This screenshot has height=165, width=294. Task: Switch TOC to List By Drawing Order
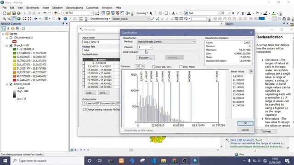click(x=3, y=28)
